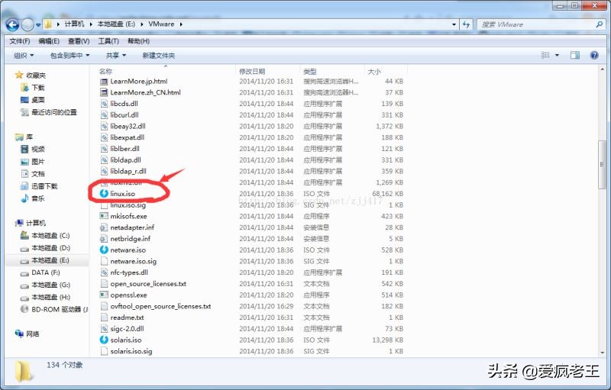This screenshot has width=611, height=390.
Task: Select 网络 in the navigation pane
Action: pos(27,334)
